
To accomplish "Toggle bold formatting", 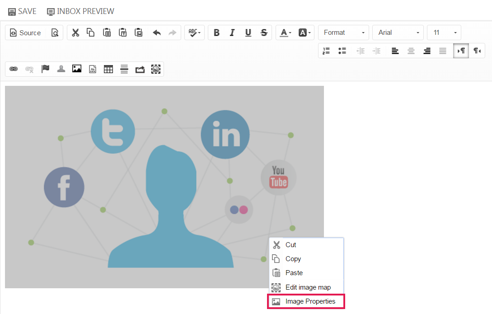I will [216, 33].
